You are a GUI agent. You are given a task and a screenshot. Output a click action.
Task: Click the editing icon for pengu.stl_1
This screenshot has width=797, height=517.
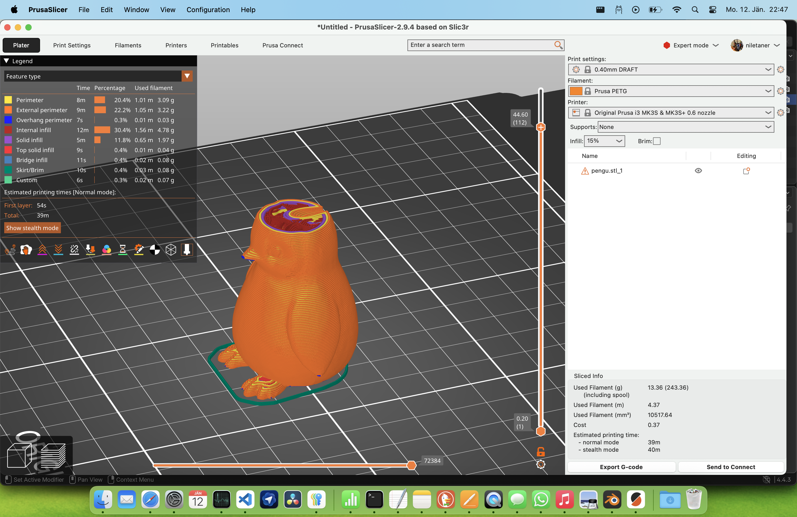746,171
